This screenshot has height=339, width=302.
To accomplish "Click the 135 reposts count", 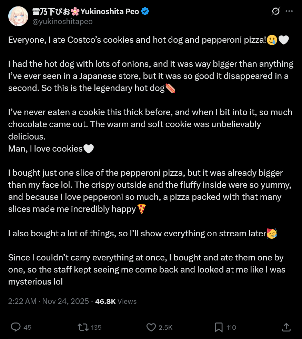I will [96, 327].
